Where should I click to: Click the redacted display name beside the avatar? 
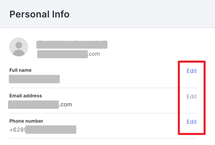(72, 45)
